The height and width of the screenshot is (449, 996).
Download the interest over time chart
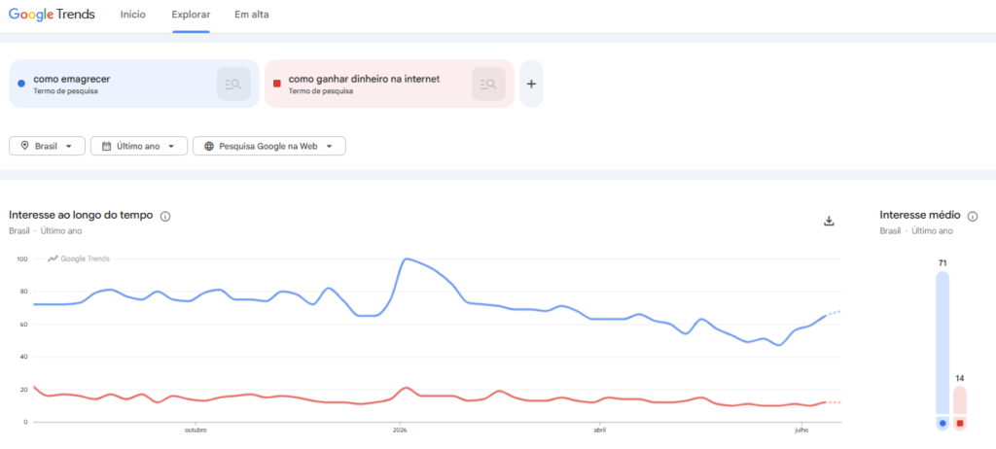click(x=829, y=221)
